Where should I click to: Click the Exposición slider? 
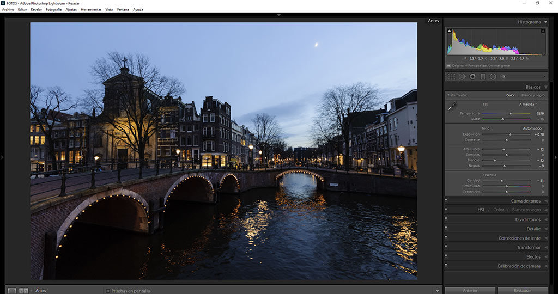pos(510,134)
